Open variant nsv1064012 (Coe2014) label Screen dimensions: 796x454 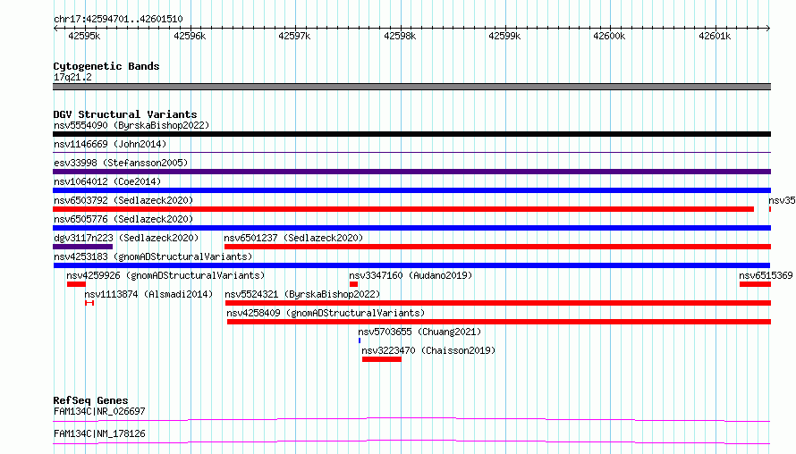point(107,181)
